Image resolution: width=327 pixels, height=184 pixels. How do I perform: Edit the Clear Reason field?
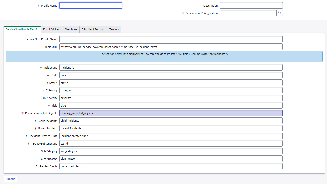pyautogui.click(x=171, y=159)
